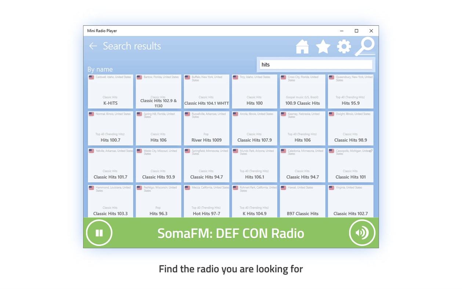
Task: Select the River Hits 1009 station
Action: 206,129
